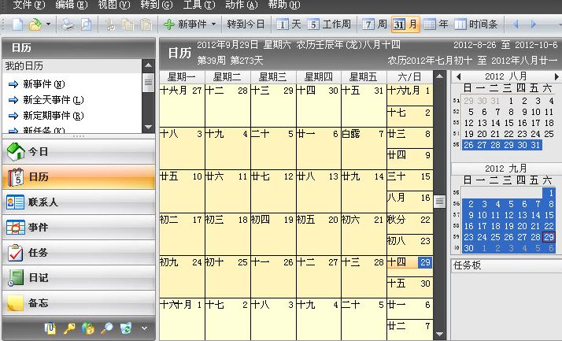Open the 日历 navigation pane
The height and width of the screenshot is (341, 562).
(x=79, y=176)
